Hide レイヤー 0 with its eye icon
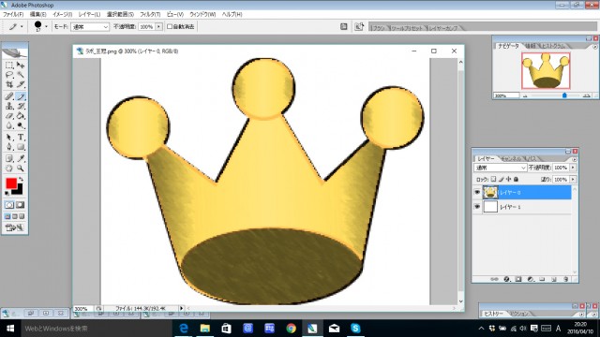Screen dimensions: 600x337 tap(477, 192)
